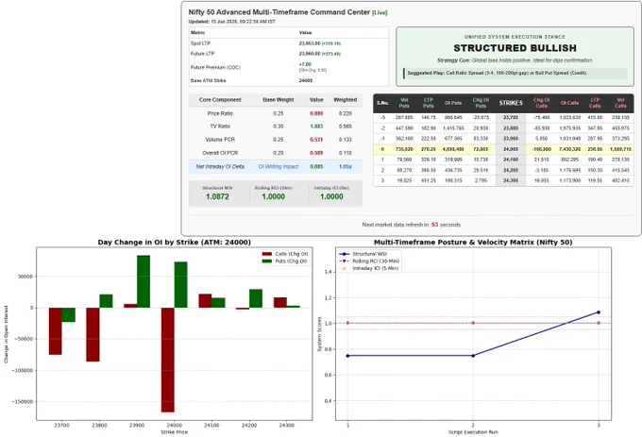Click the Rolling RCI (30-Min) legend entry

click(x=368, y=261)
